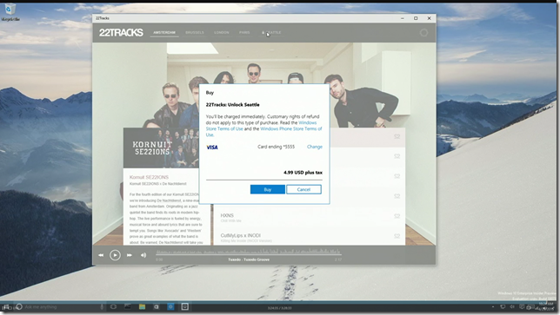Switch to the Brussels tab
This screenshot has width=560, height=315.
click(195, 32)
